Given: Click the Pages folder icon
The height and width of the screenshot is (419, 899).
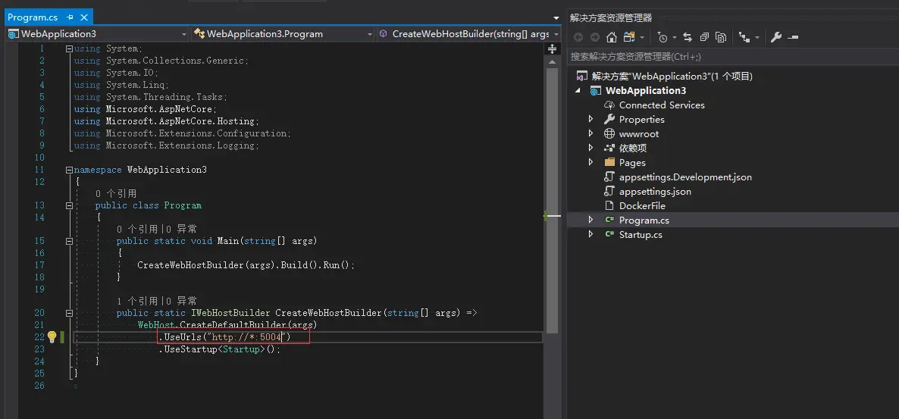Looking at the screenshot, I should 609,162.
